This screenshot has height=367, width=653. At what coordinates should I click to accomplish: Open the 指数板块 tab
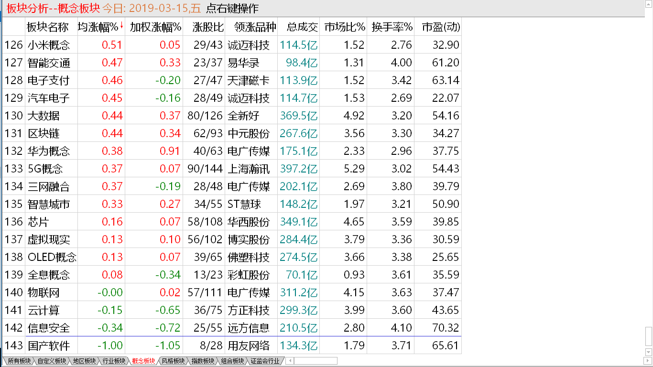(x=203, y=361)
